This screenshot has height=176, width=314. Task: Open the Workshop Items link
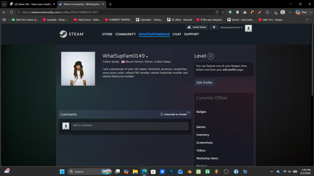[207, 158]
